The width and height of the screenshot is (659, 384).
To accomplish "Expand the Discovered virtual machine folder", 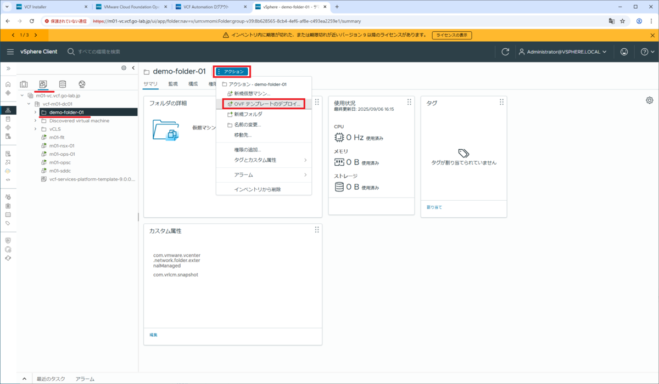I will pos(36,121).
